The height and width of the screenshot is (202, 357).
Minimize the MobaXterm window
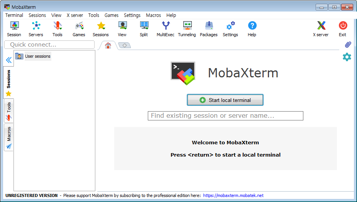(322, 7)
